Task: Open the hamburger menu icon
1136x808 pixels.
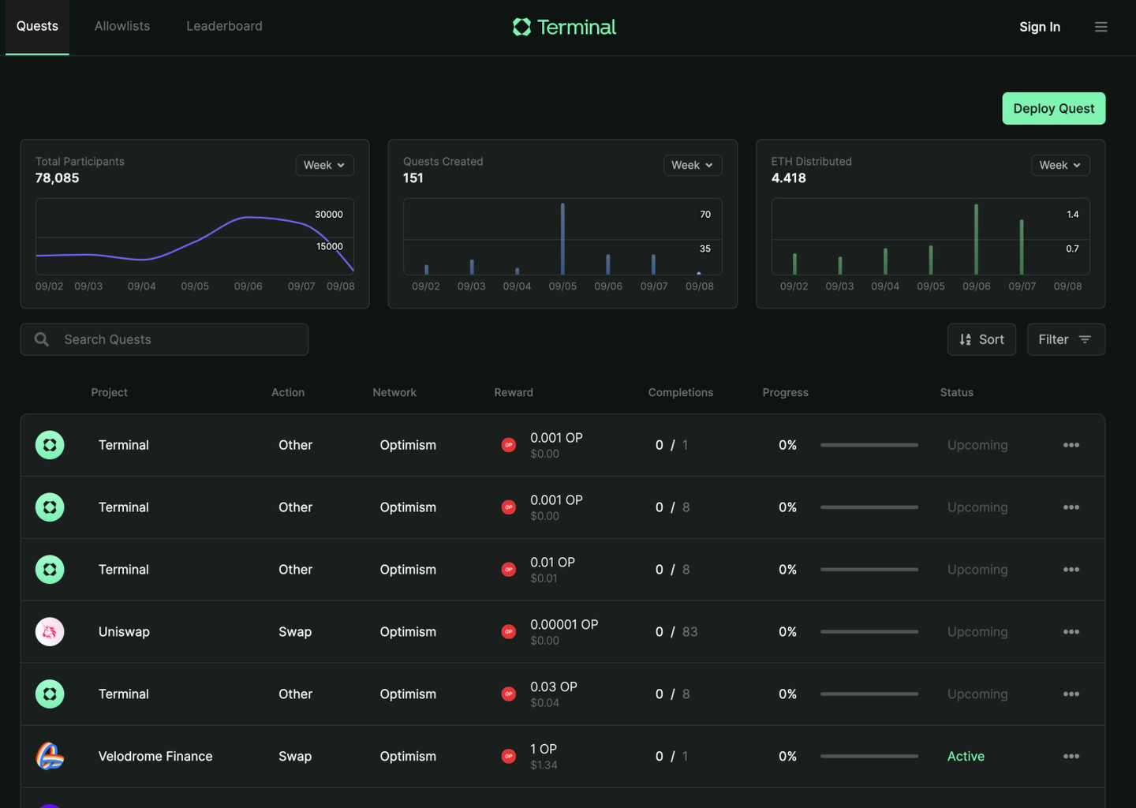Action: 1101,27
